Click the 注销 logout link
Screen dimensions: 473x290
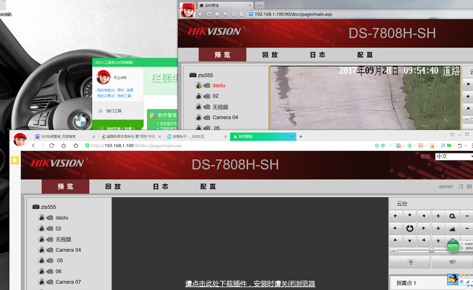[465, 187]
